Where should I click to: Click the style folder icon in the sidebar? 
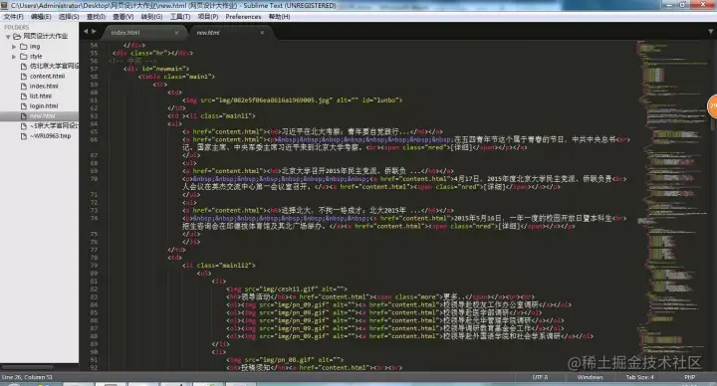pyautogui.click(x=24, y=57)
